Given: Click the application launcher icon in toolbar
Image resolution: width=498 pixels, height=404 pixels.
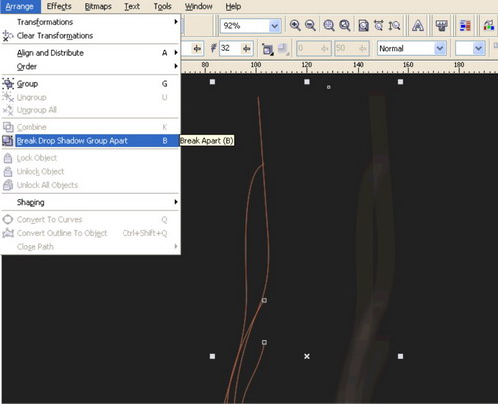Looking at the screenshot, I should coord(442,25).
